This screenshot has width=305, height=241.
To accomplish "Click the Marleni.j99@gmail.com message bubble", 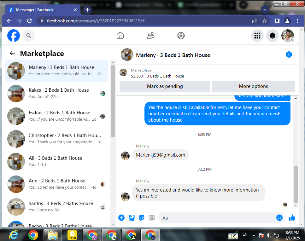I will pyautogui.click(x=161, y=155).
